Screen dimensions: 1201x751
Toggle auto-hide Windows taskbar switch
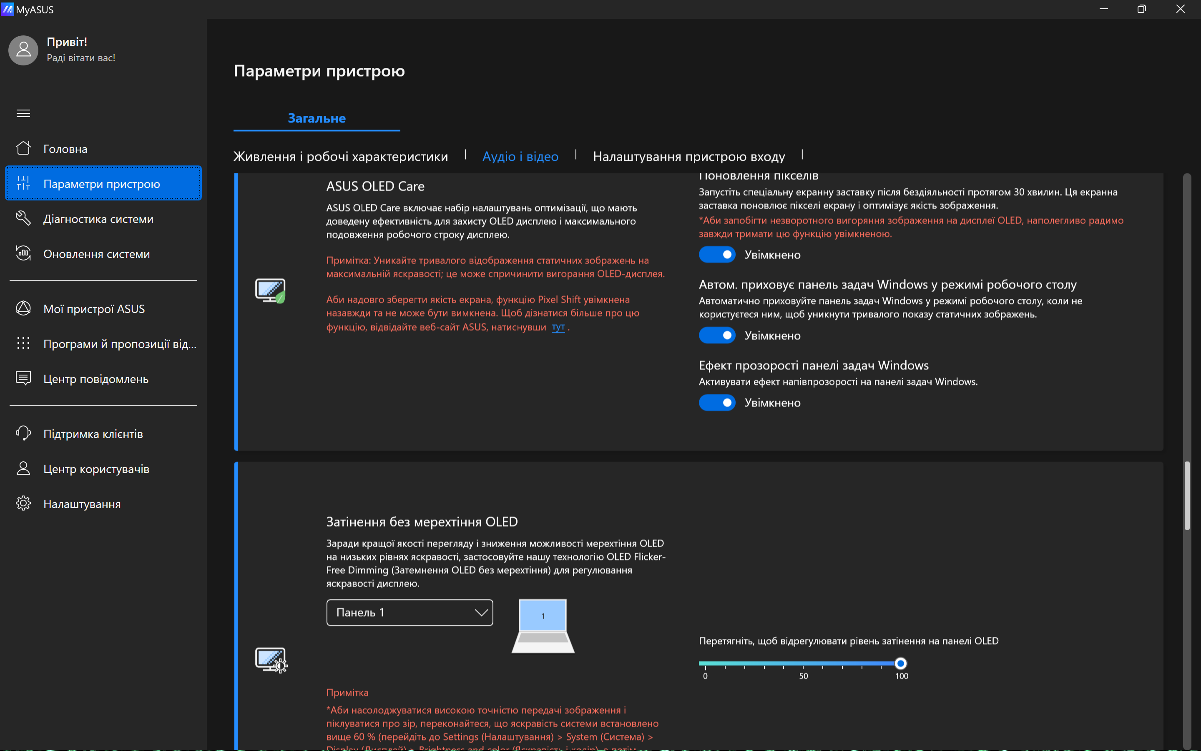click(716, 336)
